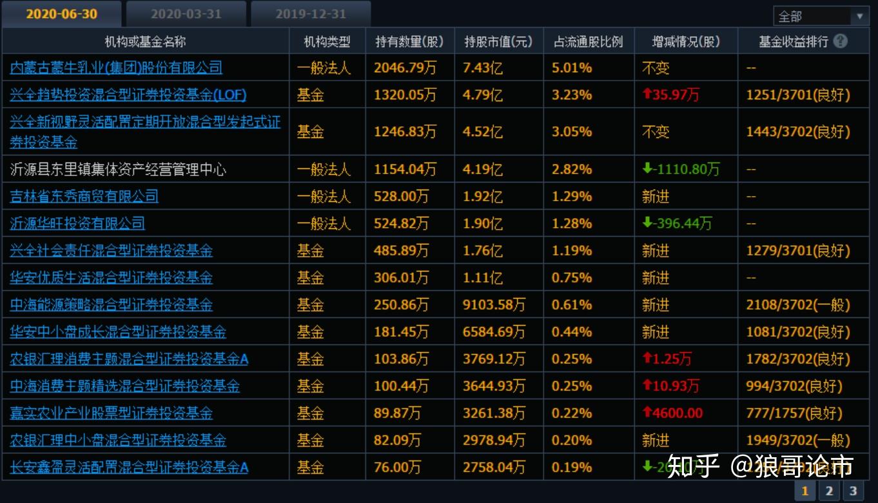Click the -396.44万 decrease value
This screenshot has height=503, width=878.
683,223
